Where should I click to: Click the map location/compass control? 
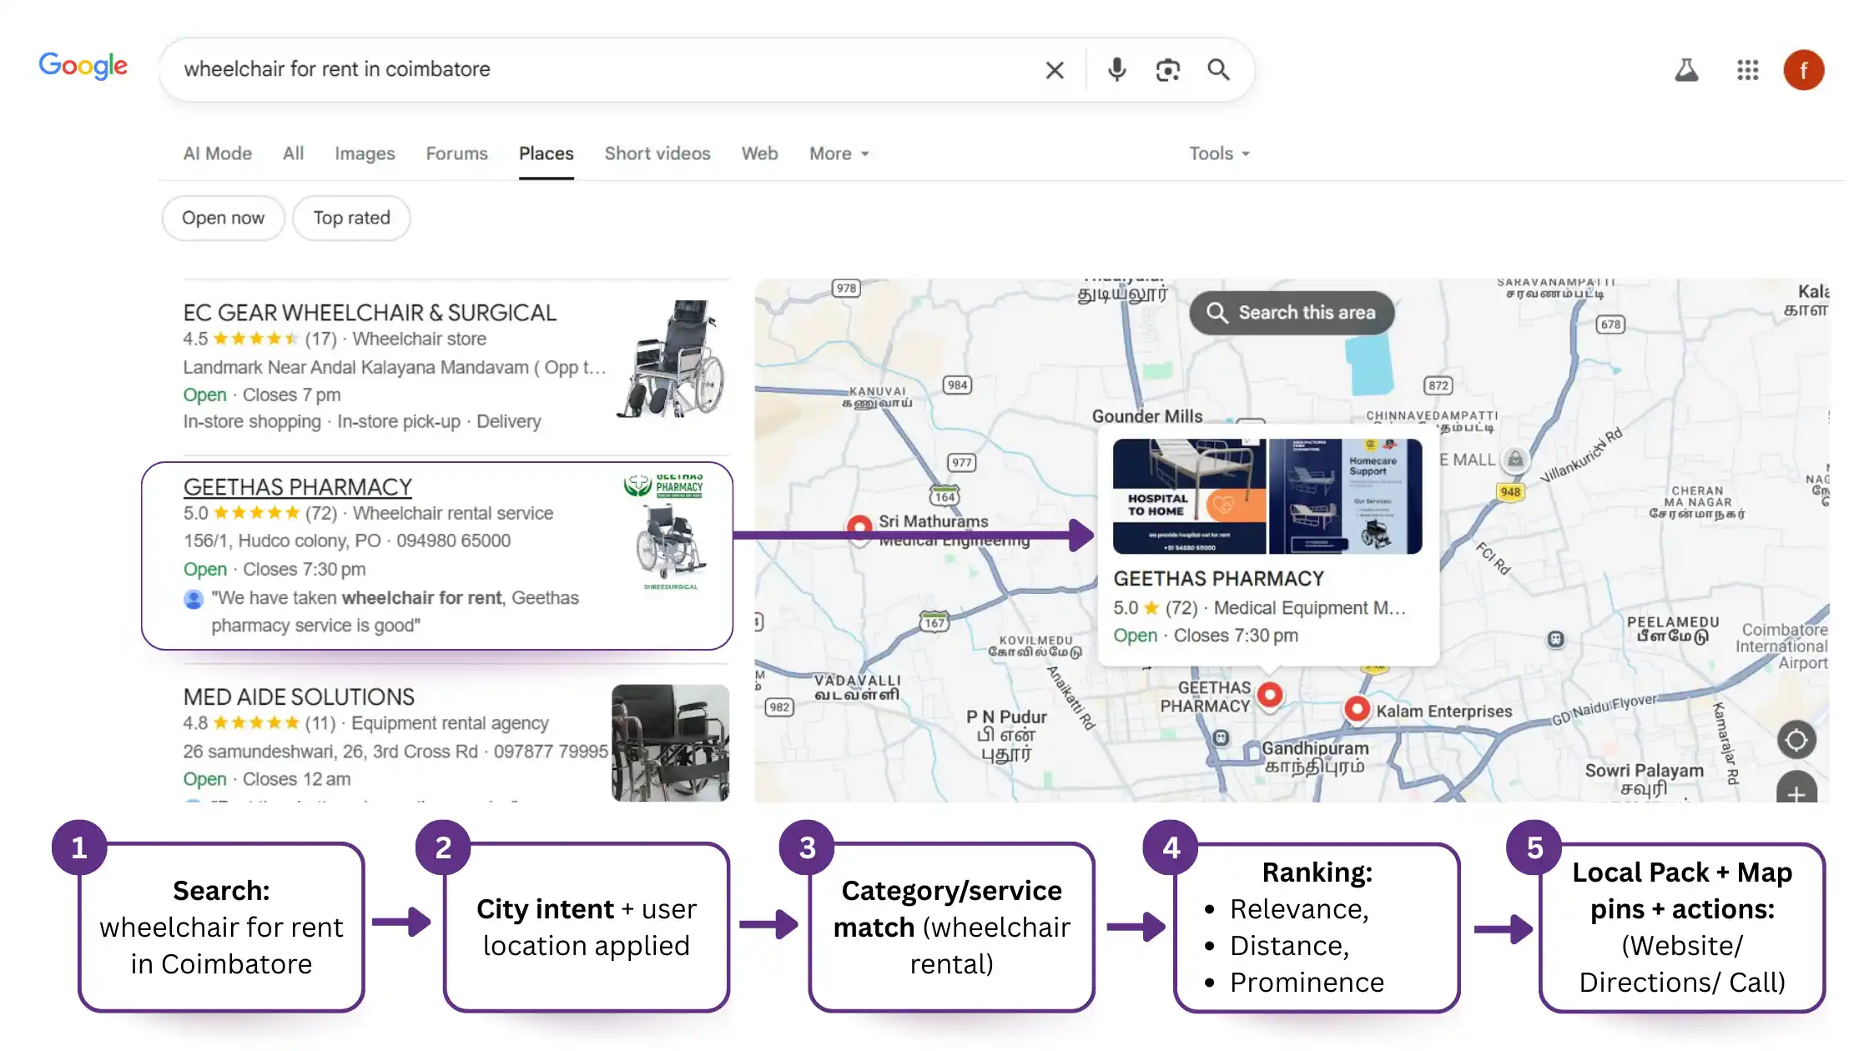click(x=1796, y=740)
